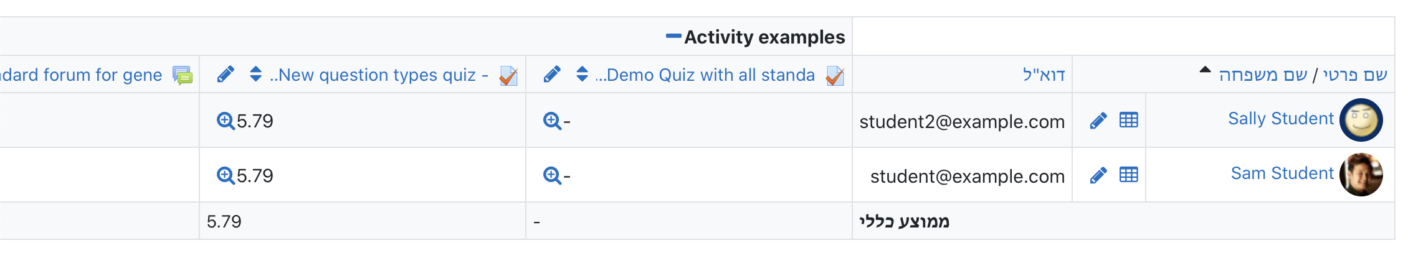Collapse the Activity examples category
Viewport: 1408px width, 271px height.
(673, 37)
